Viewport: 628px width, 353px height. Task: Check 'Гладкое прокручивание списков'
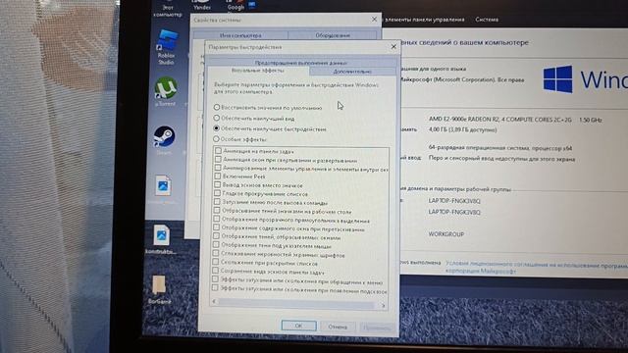[217, 193]
